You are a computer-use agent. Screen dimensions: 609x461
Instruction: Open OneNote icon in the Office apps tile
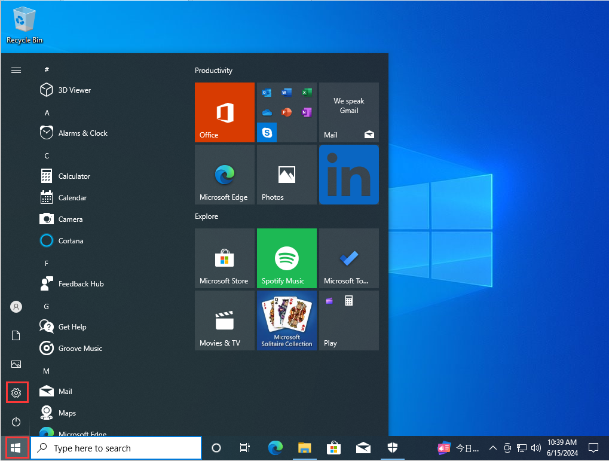(307, 112)
